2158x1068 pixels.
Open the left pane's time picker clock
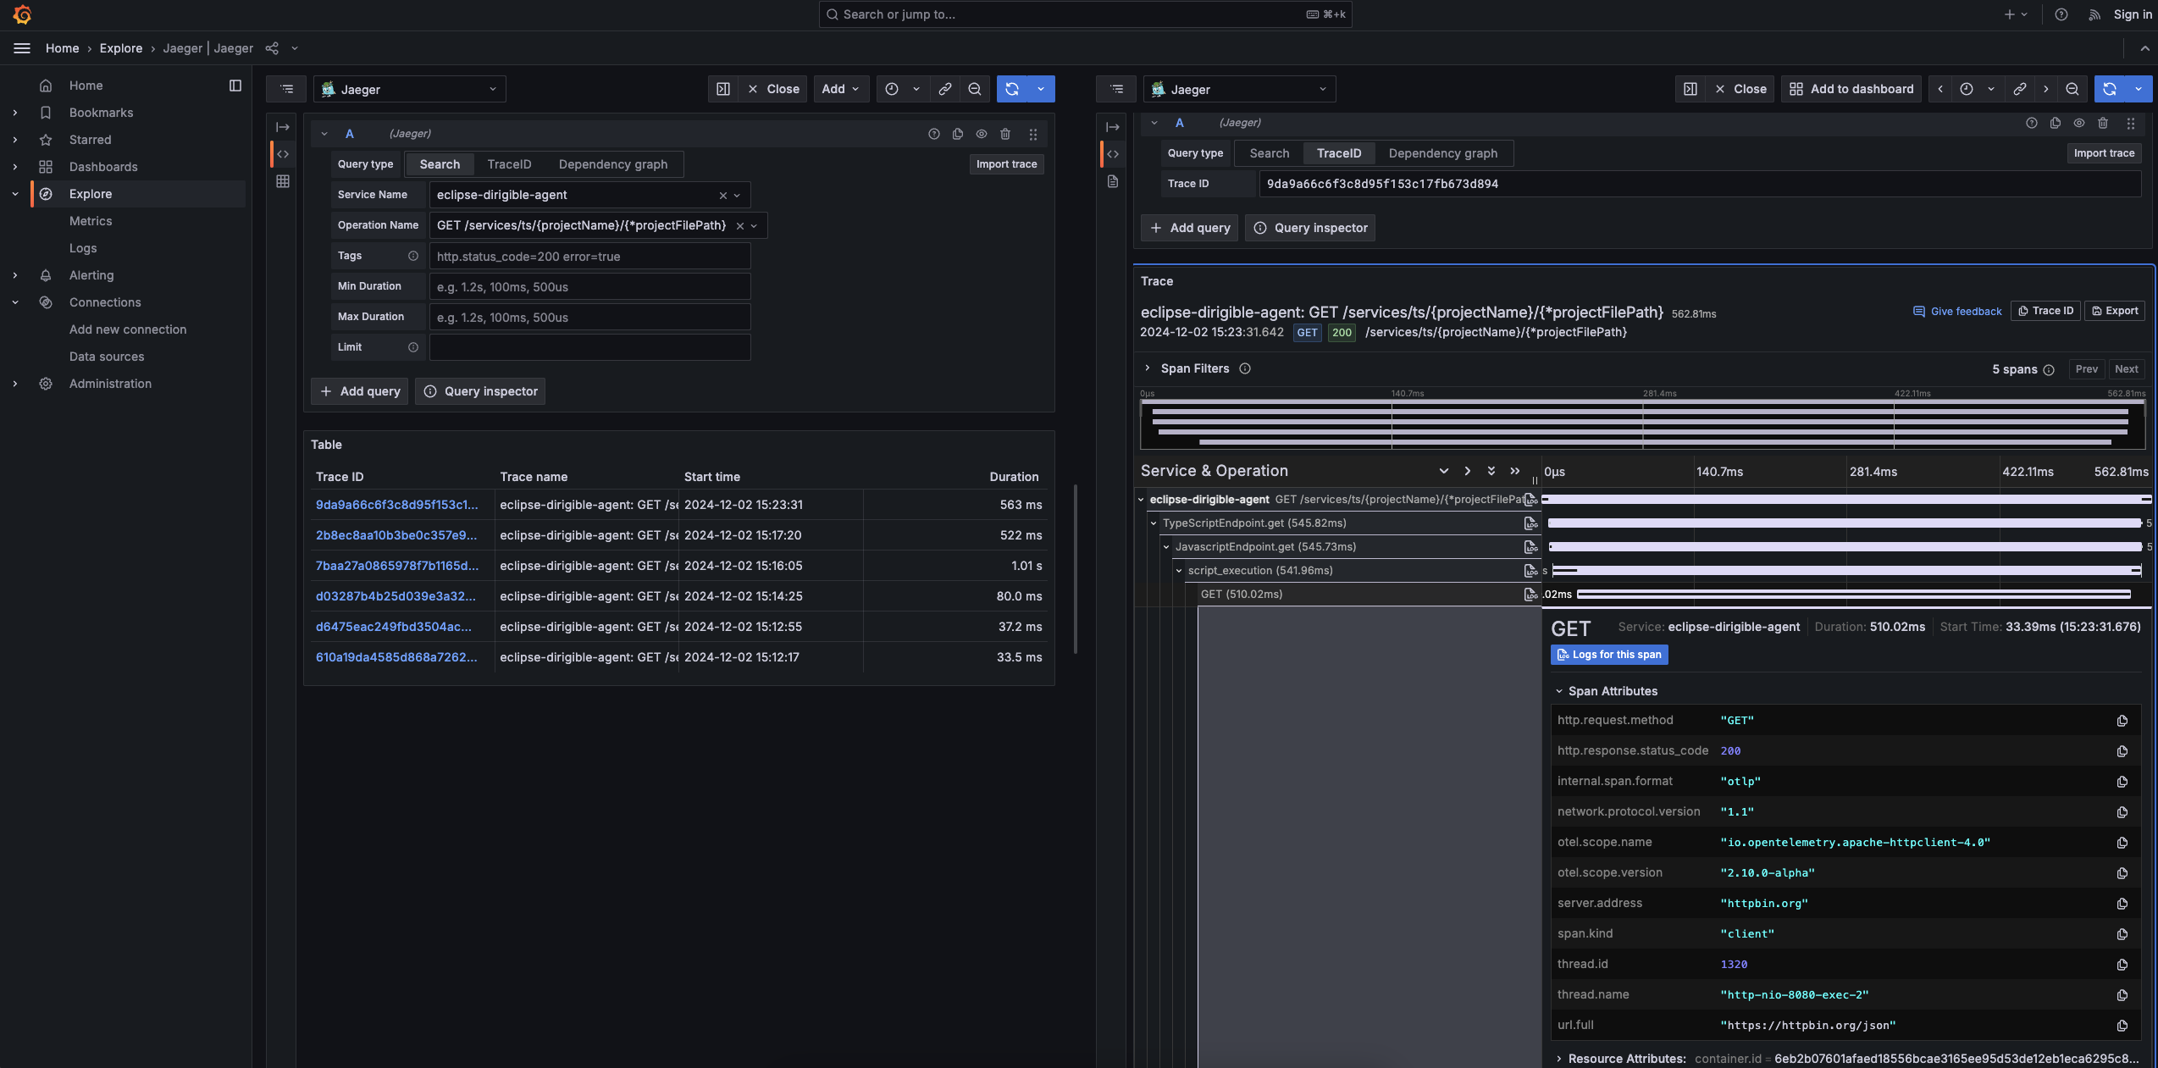pos(892,89)
